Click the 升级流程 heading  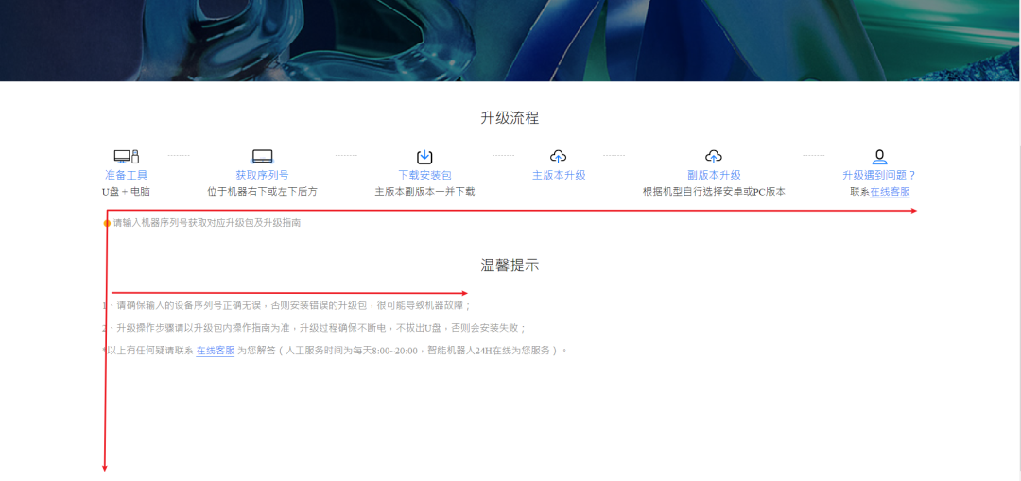tap(510, 118)
